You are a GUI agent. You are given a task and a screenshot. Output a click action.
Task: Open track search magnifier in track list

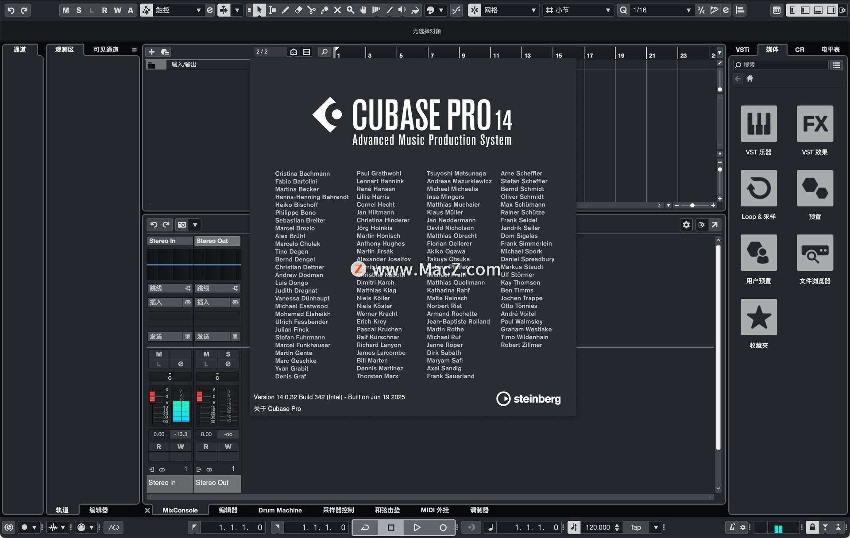325,52
